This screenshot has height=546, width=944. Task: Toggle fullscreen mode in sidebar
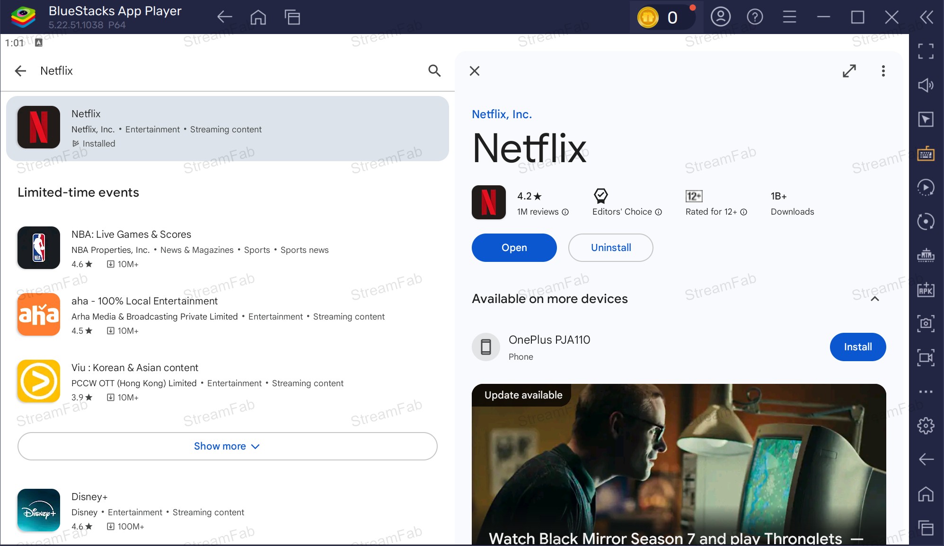[x=926, y=51]
